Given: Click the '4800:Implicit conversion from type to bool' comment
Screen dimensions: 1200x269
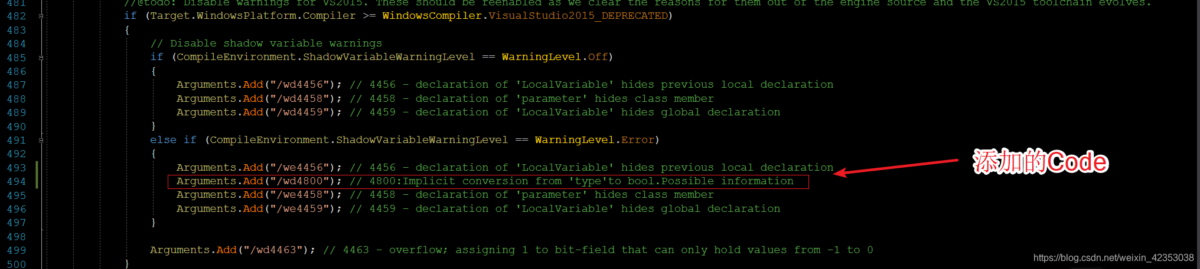Looking at the screenshot, I should pos(572,181).
